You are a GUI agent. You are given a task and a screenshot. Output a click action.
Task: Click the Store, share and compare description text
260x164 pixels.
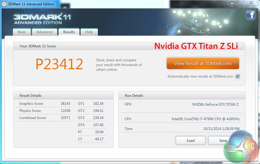(x=119, y=65)
